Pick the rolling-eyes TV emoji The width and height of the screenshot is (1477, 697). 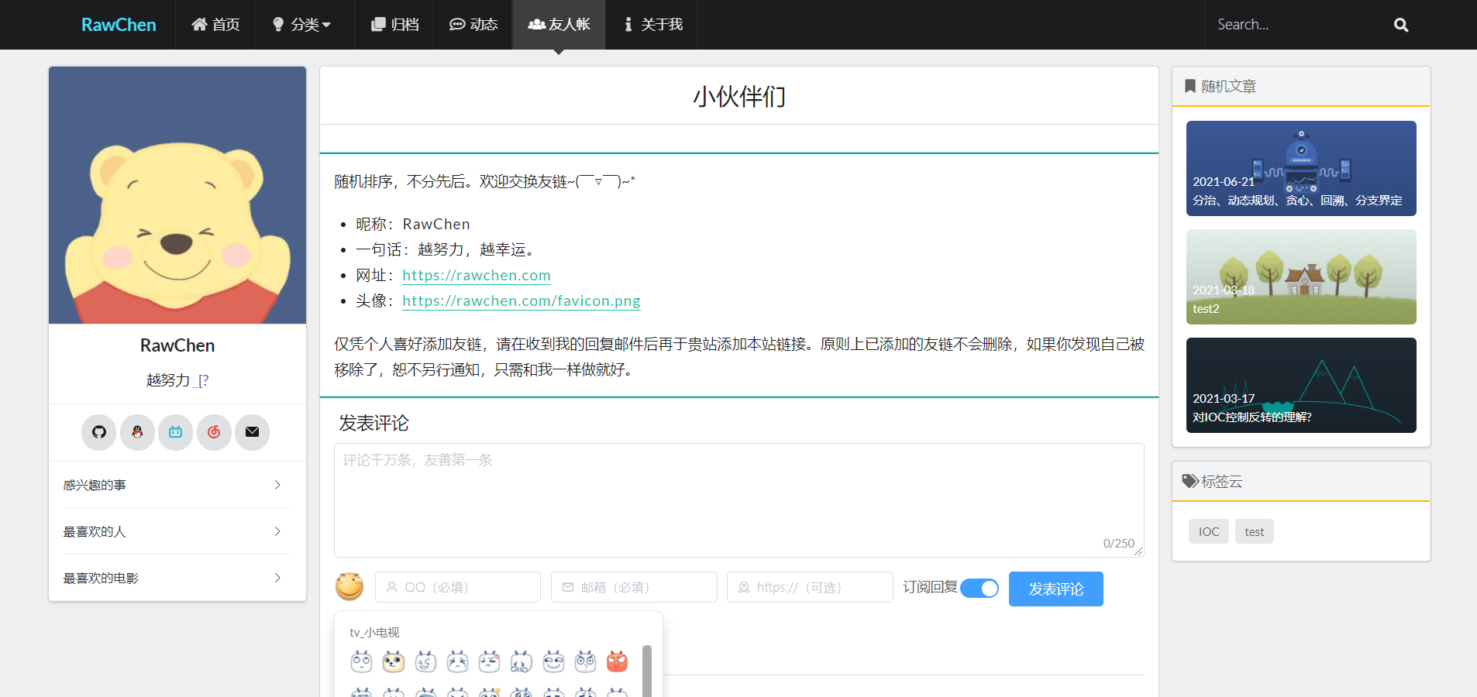[362, 661]
